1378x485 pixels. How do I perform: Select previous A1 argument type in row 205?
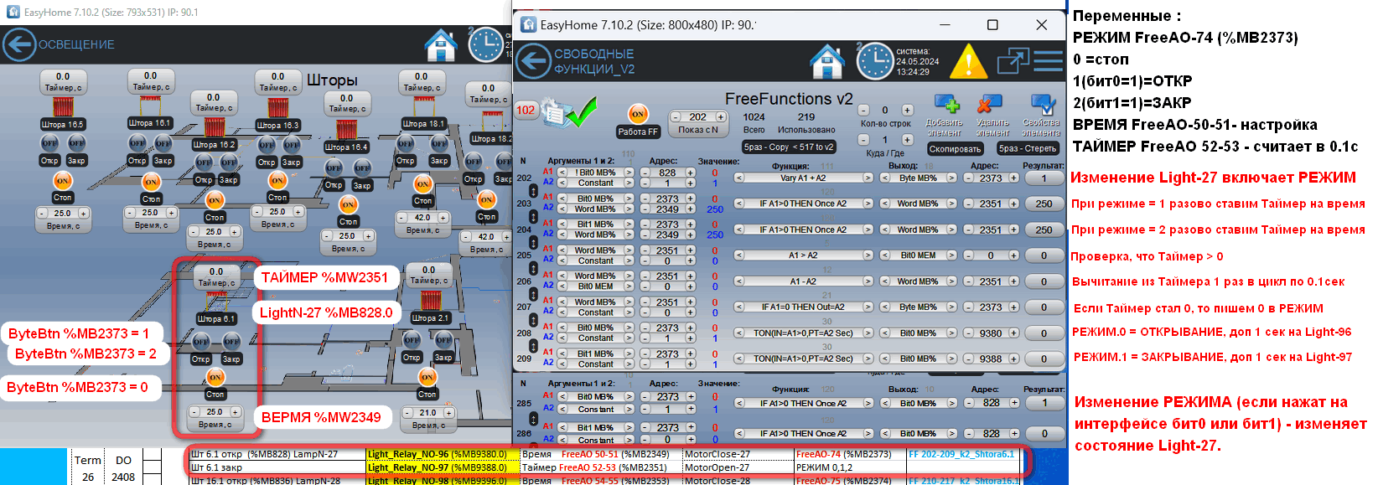coord(561,250)
